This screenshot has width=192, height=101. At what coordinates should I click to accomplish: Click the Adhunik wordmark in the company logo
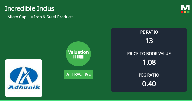click(x=24, y=87)
